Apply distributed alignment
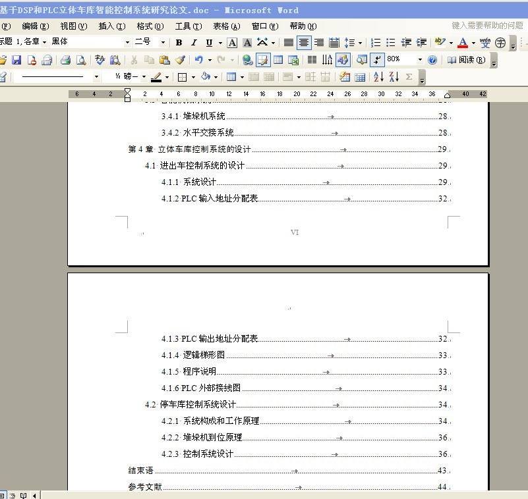Image resolution: width=528 pixels, height=499 pixels. [x=334, y=43]
